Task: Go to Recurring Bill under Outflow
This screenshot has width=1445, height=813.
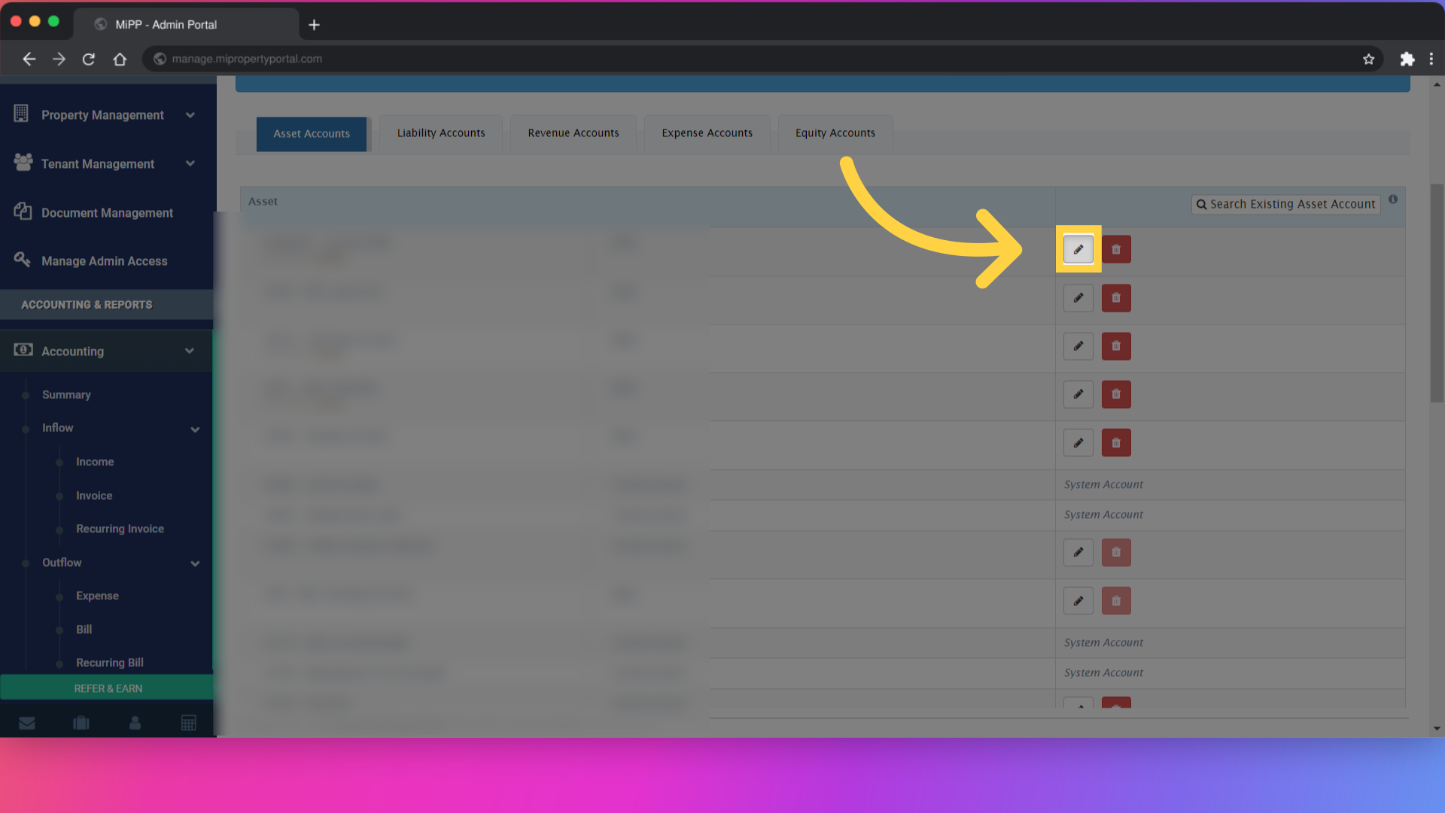Action: point(110,662)
